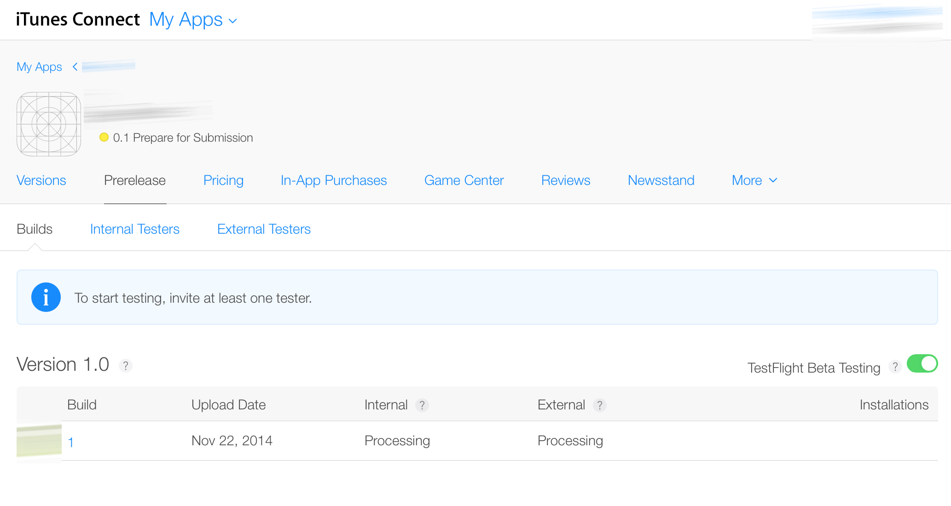Screen dimensions: 951x506
Task: Click the build 1 thumbnail image
Action: 39,441
